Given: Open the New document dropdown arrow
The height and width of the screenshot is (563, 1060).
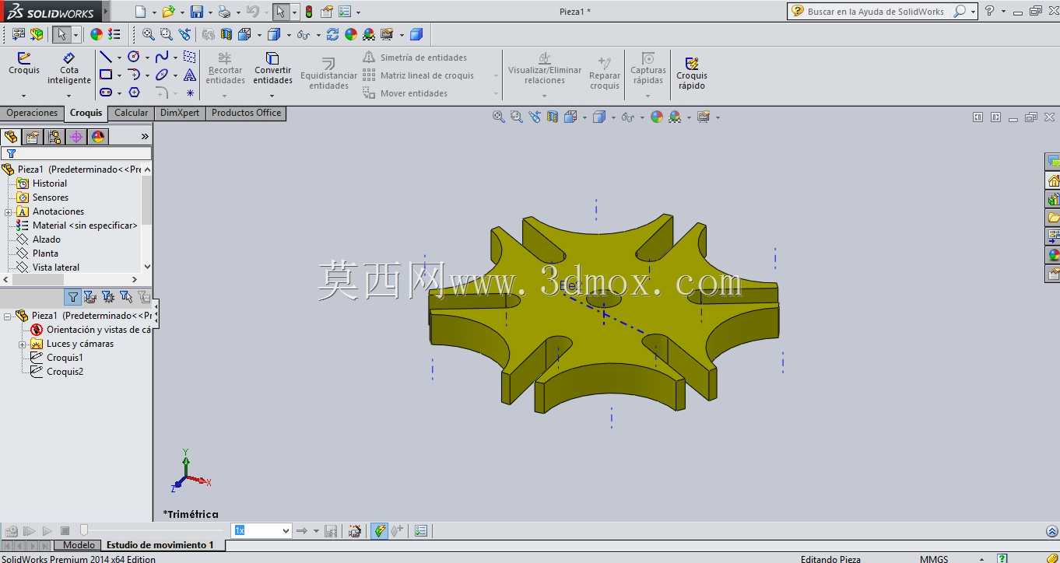Looking at the screenshot, I should [154, 12].
